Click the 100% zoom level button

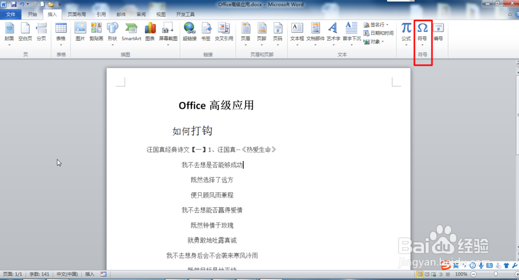tap(461, 274)
